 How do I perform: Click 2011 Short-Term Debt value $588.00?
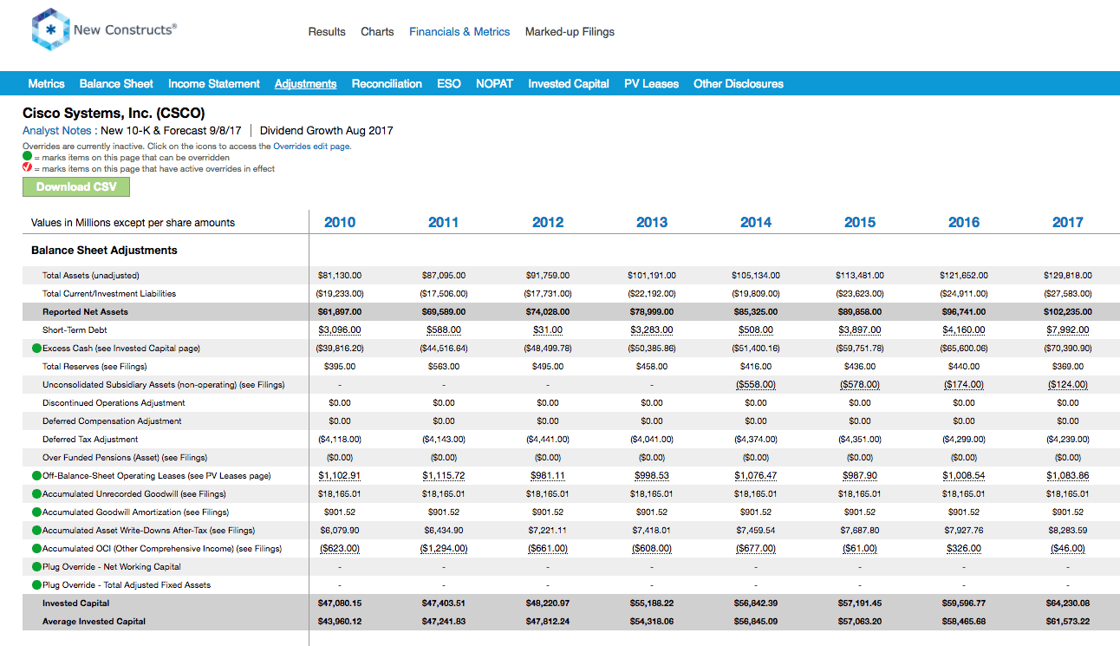click(444, 330)
